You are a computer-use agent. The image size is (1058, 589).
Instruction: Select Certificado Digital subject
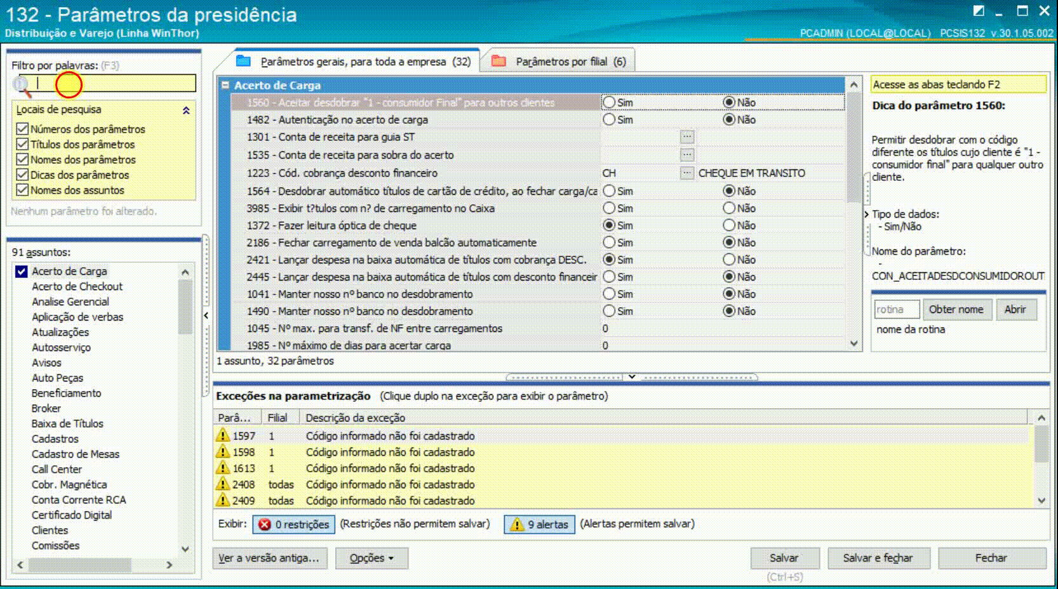coord(72,515)
